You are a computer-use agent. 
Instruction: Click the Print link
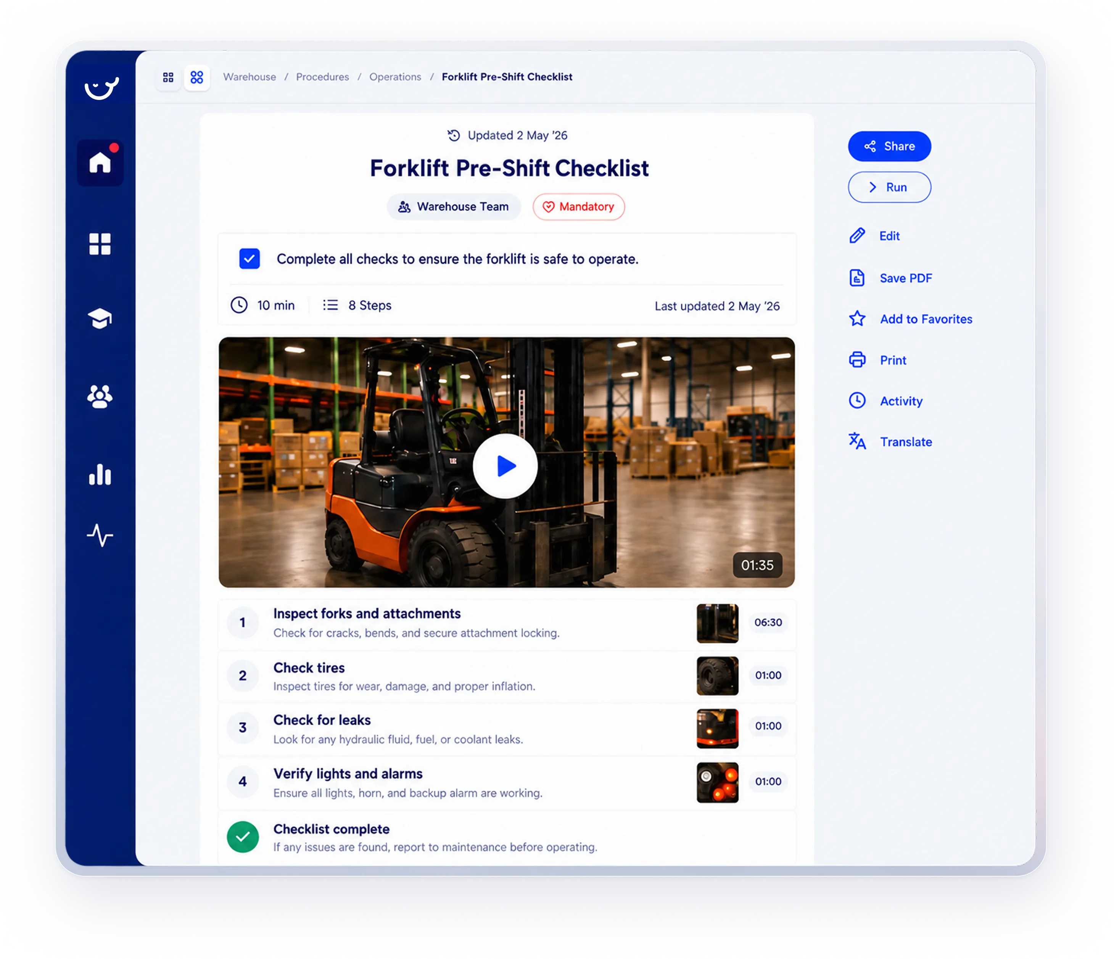click(892, 360)
